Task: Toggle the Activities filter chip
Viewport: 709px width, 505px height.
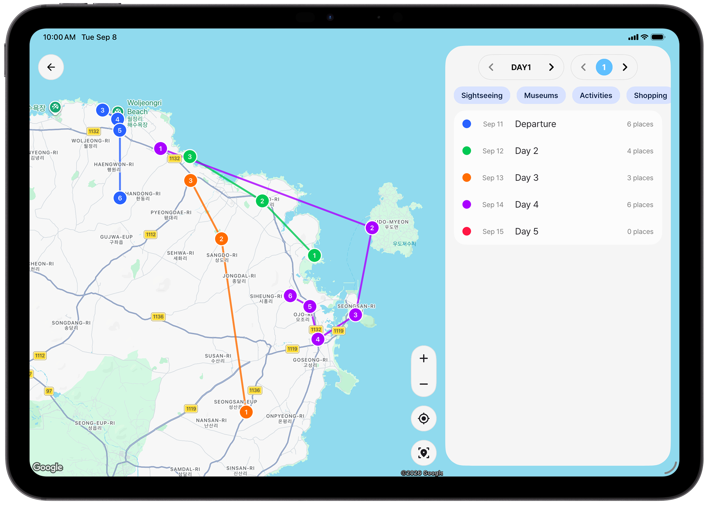Action: coord(596,95)
